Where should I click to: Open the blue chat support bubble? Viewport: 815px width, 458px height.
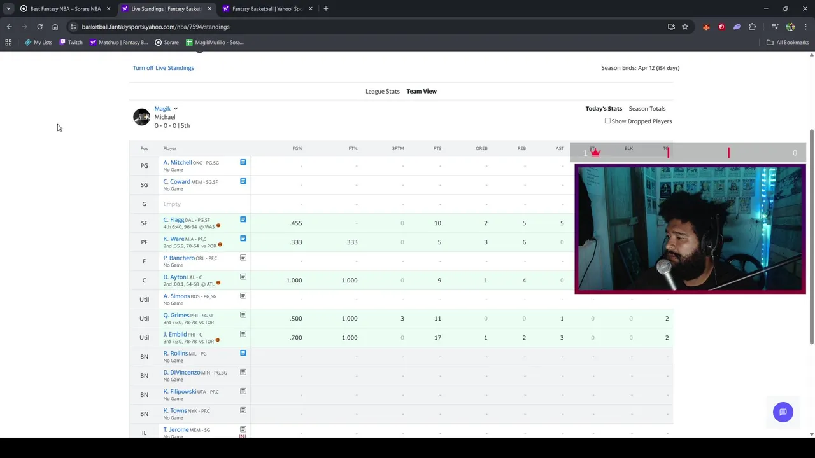783,412
